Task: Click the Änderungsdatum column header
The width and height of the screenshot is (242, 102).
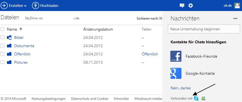Action: tap(98, 29)
